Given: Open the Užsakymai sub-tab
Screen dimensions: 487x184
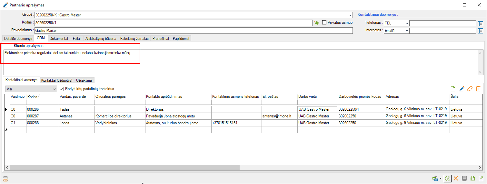Looking at the screenshot, I should click(85, 80).
